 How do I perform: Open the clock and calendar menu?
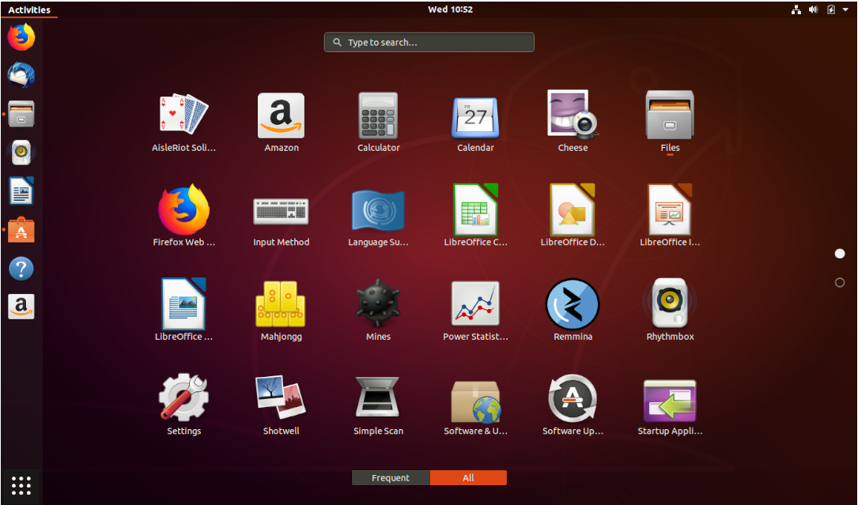pos(450,9)
